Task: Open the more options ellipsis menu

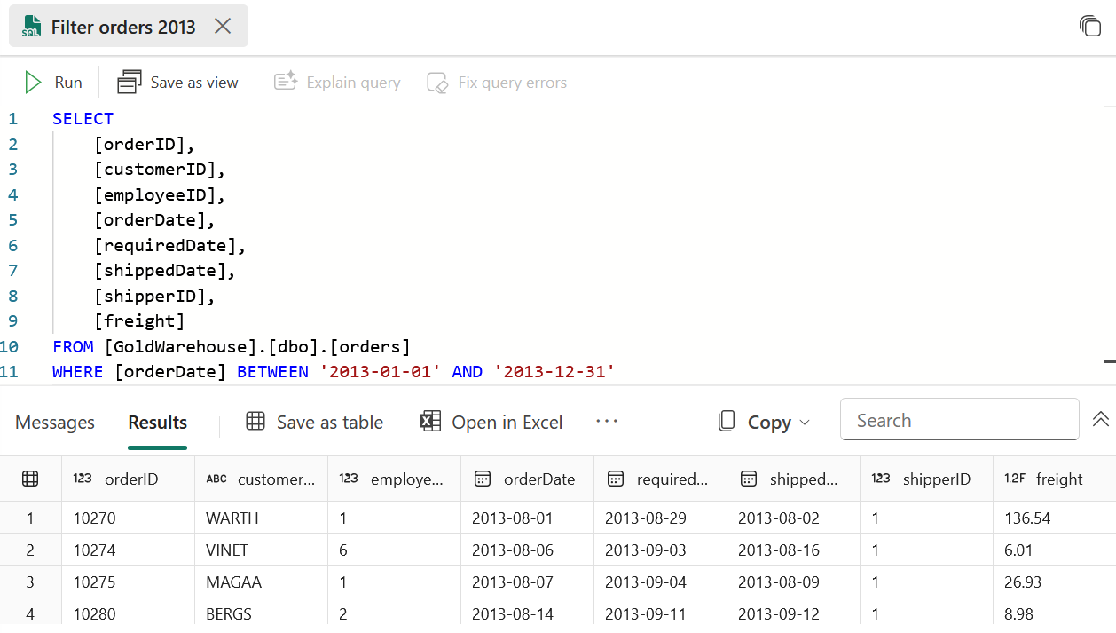Action: coord(607,421)
